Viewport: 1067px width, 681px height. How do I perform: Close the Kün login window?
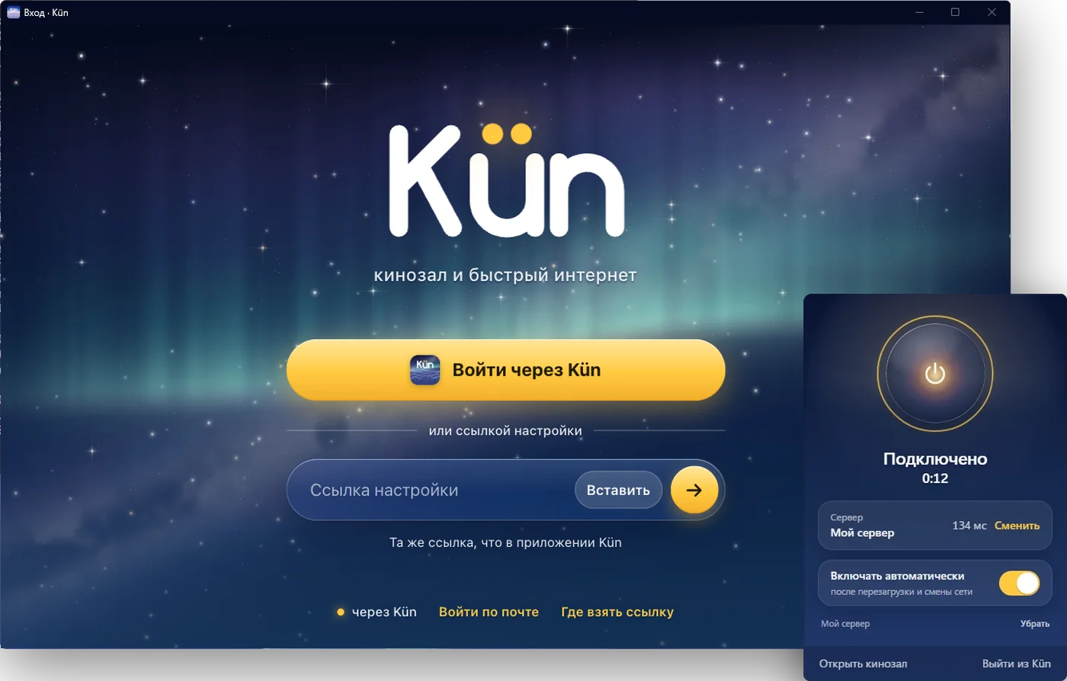[x=992, y=12]
